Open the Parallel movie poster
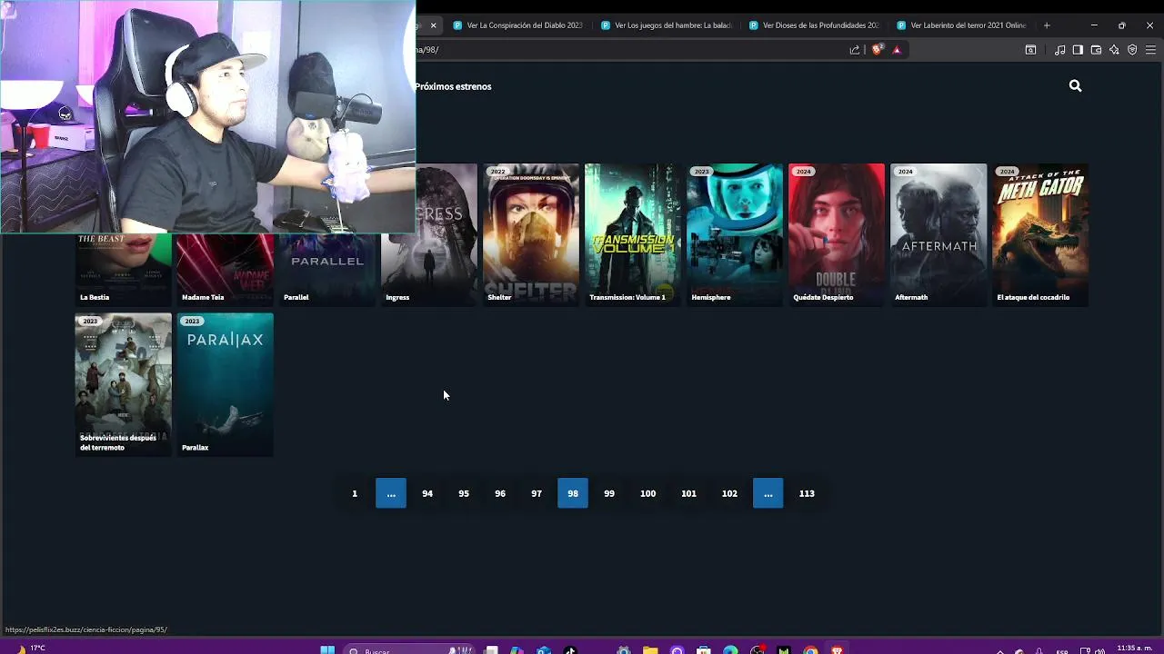 coord(327,270)
